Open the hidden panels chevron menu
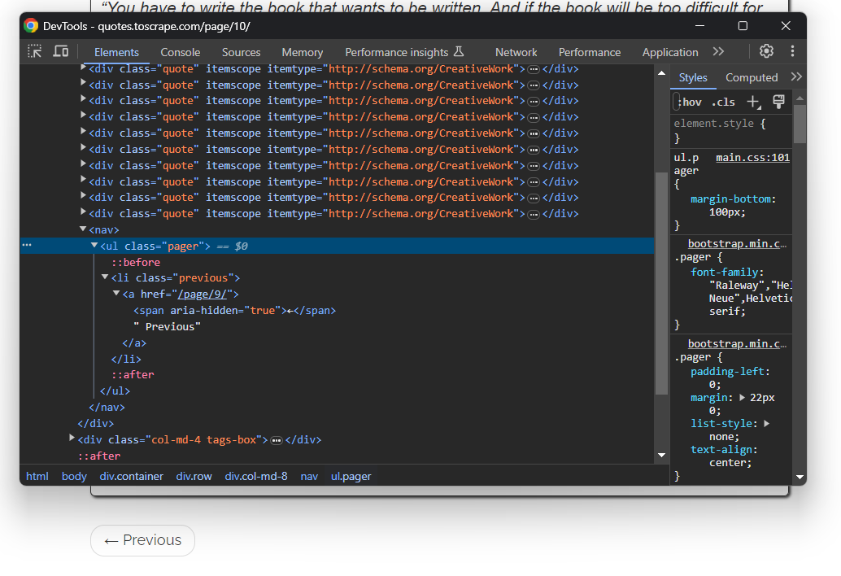Screen dimensions: 841x576 tap(718, 50)
